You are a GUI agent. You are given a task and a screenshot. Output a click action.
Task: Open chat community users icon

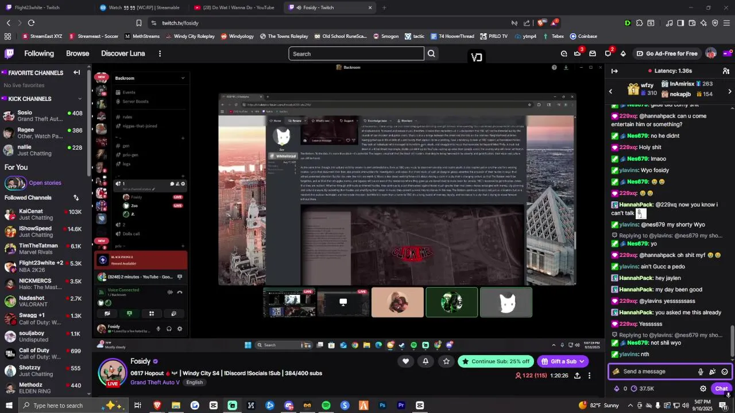[x=726, y=71]
